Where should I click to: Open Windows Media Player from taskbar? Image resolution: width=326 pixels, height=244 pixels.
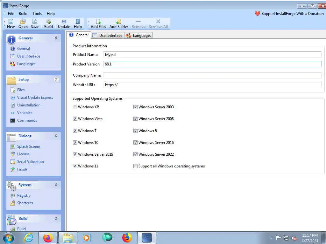(87, 238)
